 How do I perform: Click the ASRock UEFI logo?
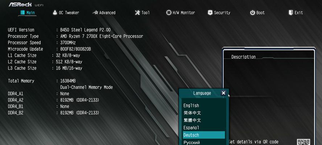[x=26, y=4]
